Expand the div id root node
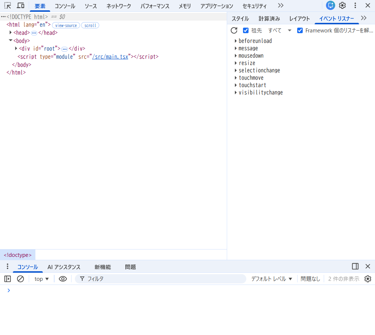The image size is (375, 335). pyautogui.click(x=16, y=48)
